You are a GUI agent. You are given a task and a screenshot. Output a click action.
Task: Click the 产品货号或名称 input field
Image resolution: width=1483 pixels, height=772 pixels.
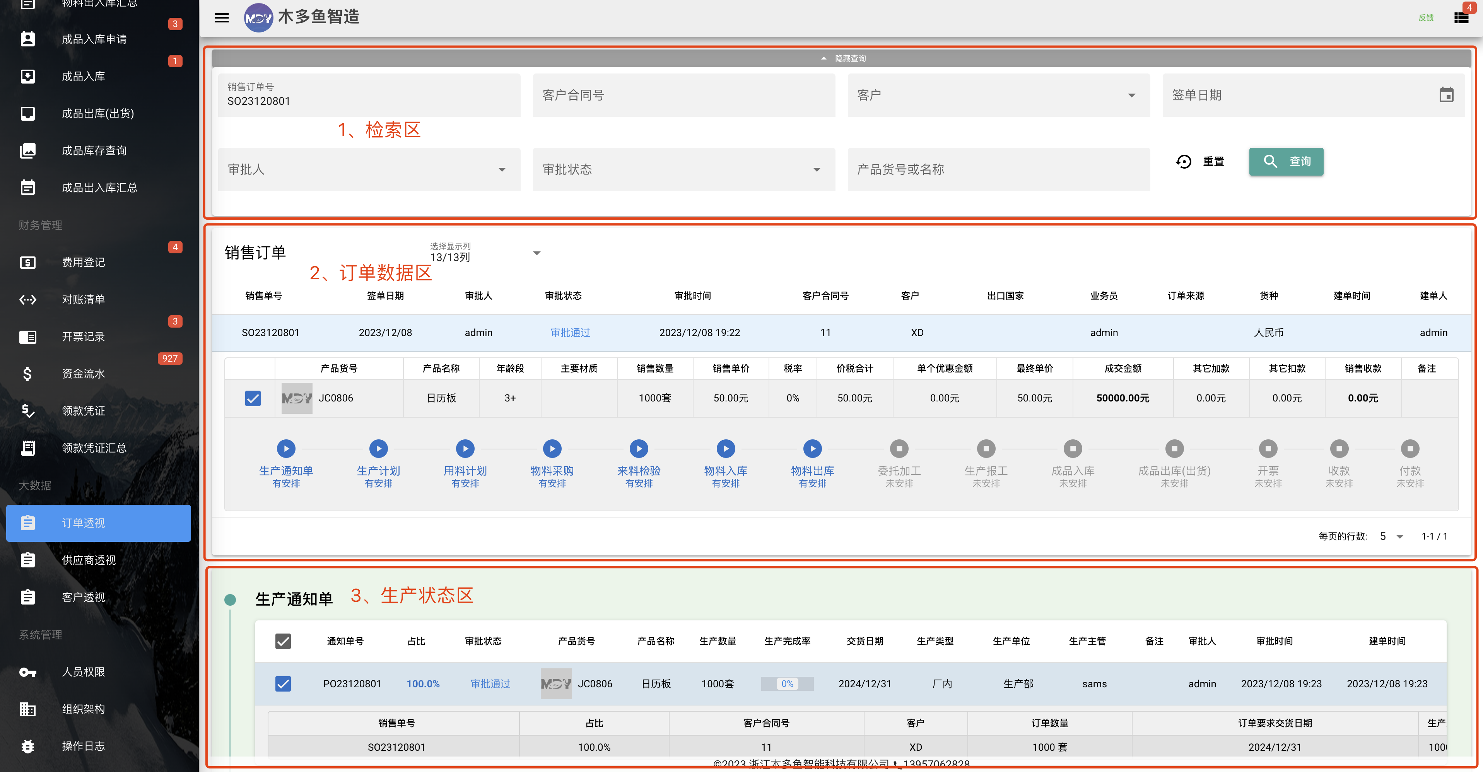coord(999,169)
